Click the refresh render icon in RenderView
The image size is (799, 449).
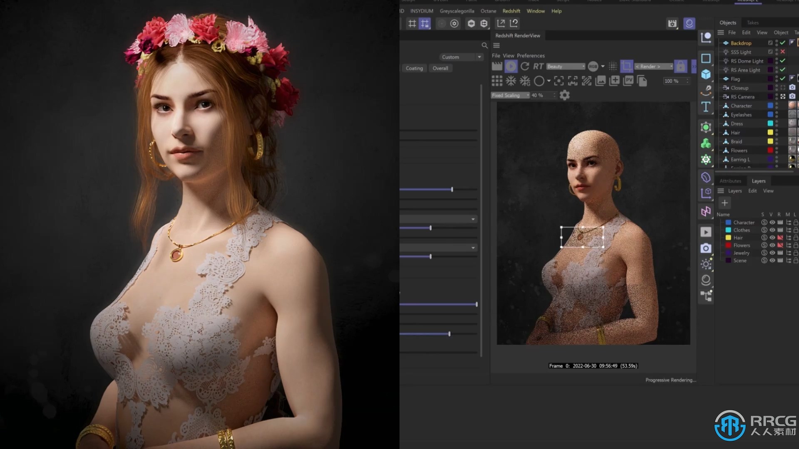coord(525,66)
